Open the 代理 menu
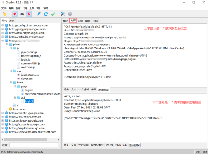 click(25, 8)
